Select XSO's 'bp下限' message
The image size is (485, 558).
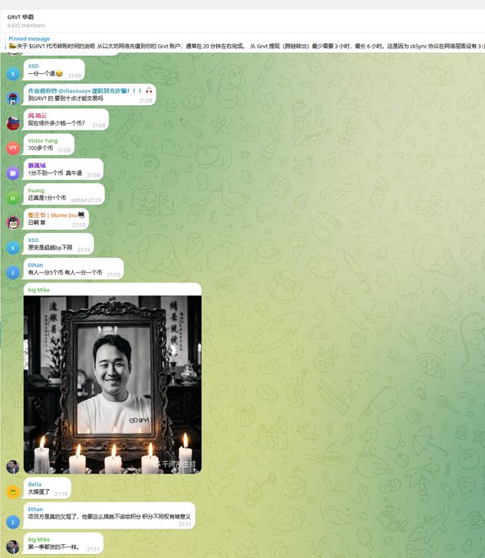click(59, 245)
